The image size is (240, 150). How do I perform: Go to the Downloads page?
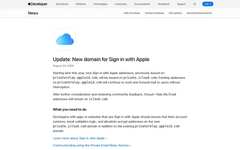click(x=164, y=4)
